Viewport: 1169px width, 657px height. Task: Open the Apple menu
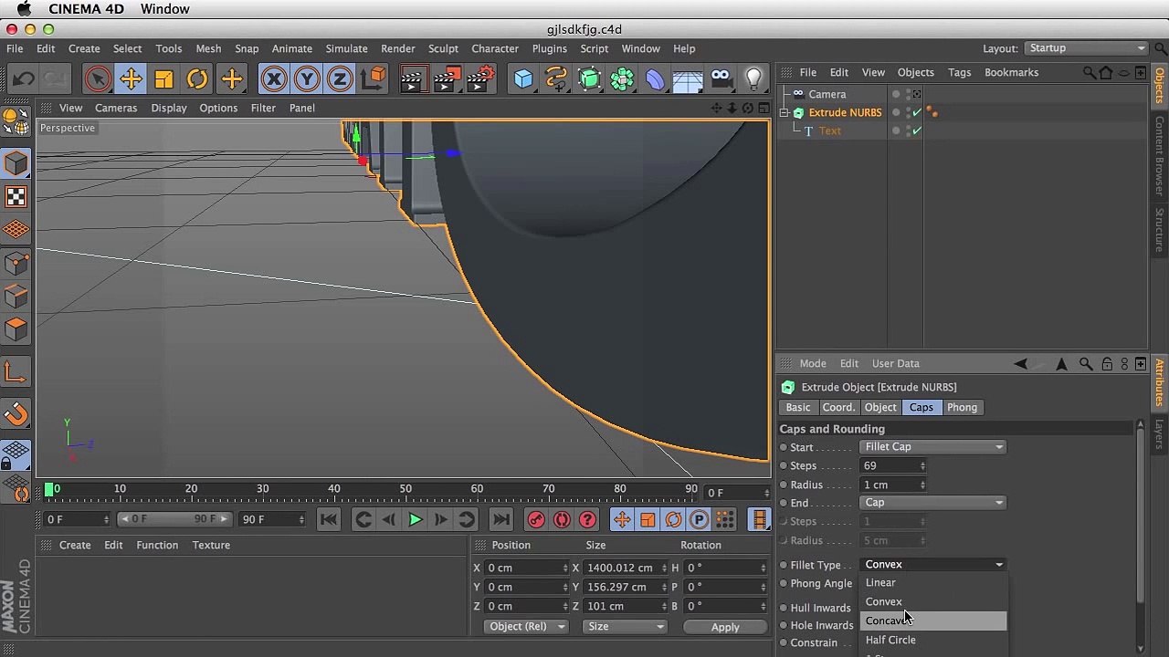(x=24, y=9)
